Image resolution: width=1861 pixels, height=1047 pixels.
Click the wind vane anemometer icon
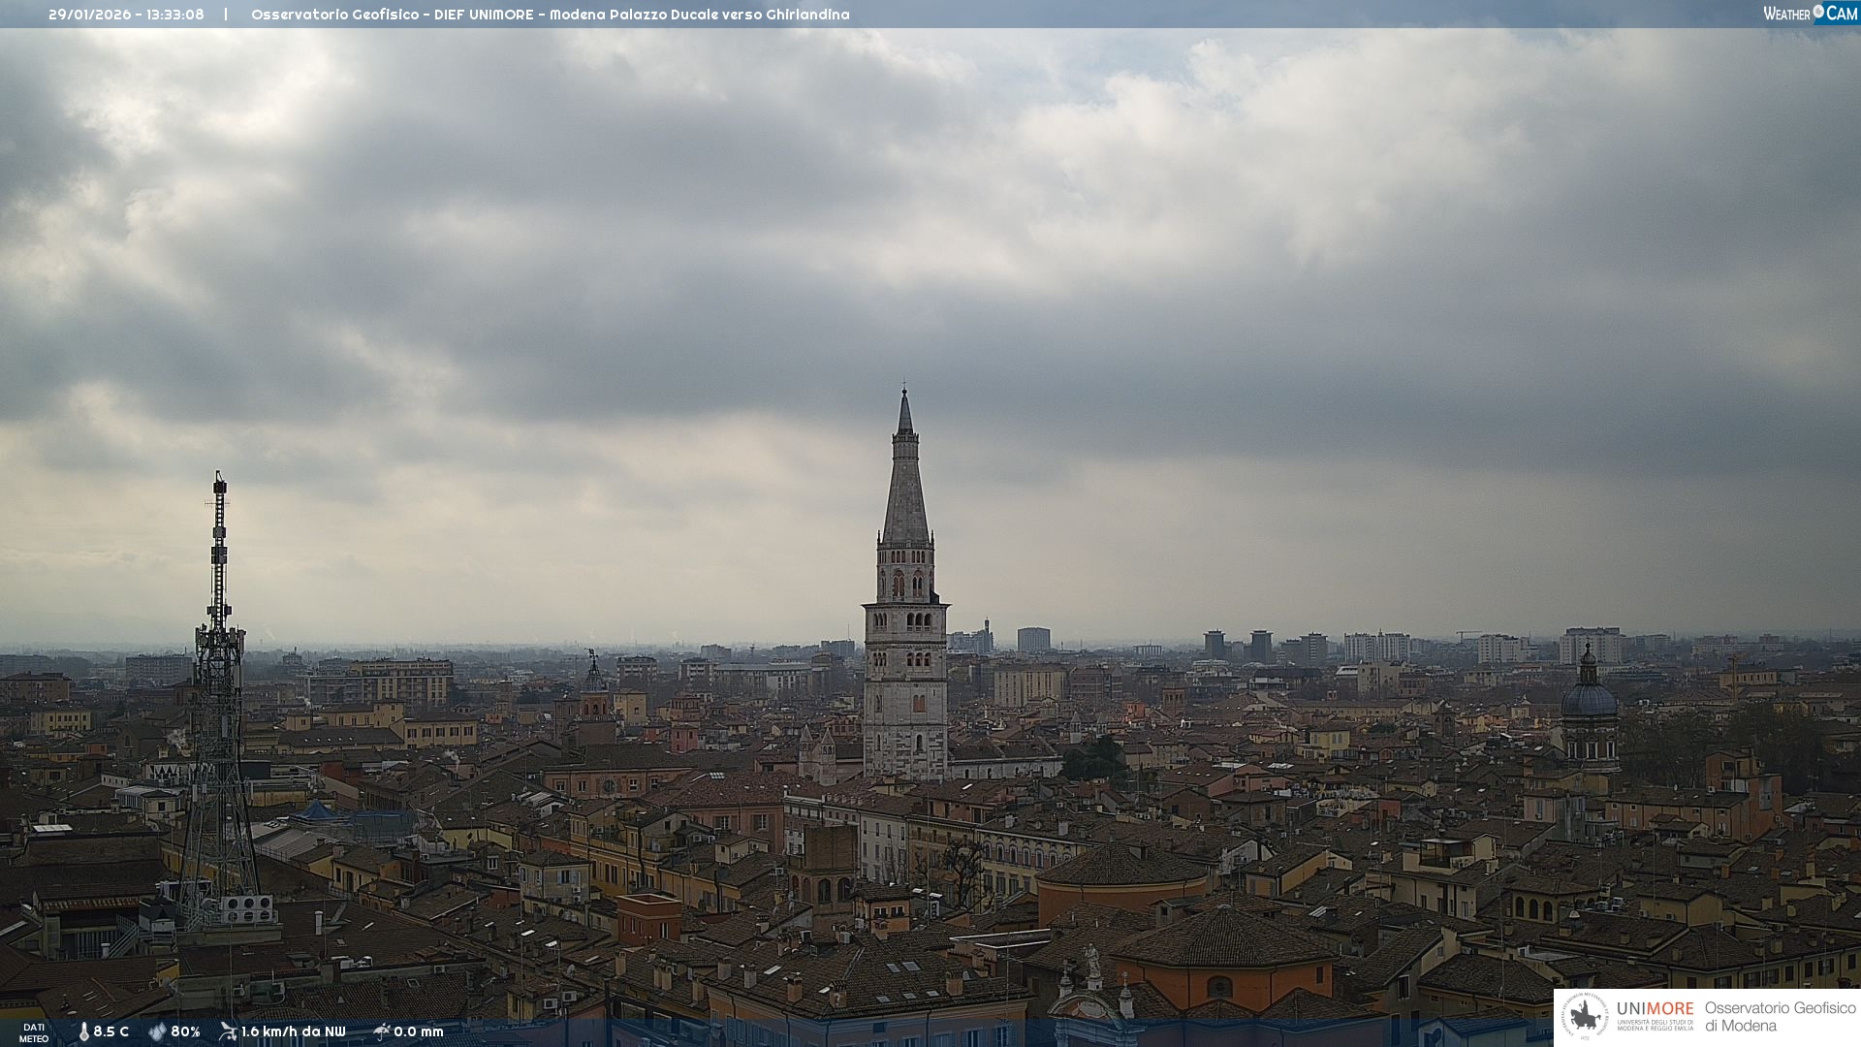click(x=228, y=1031)
